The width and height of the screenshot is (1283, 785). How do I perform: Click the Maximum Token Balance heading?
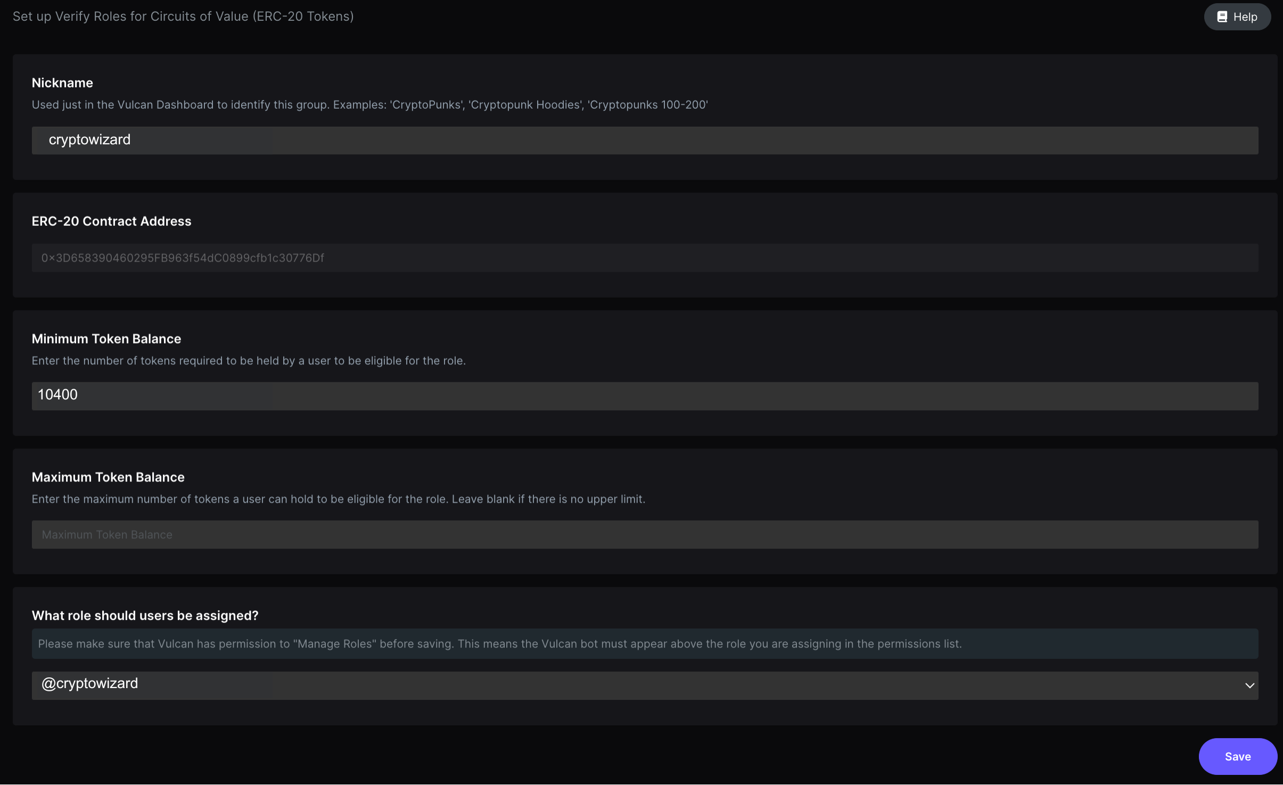(x=108, y=477)
